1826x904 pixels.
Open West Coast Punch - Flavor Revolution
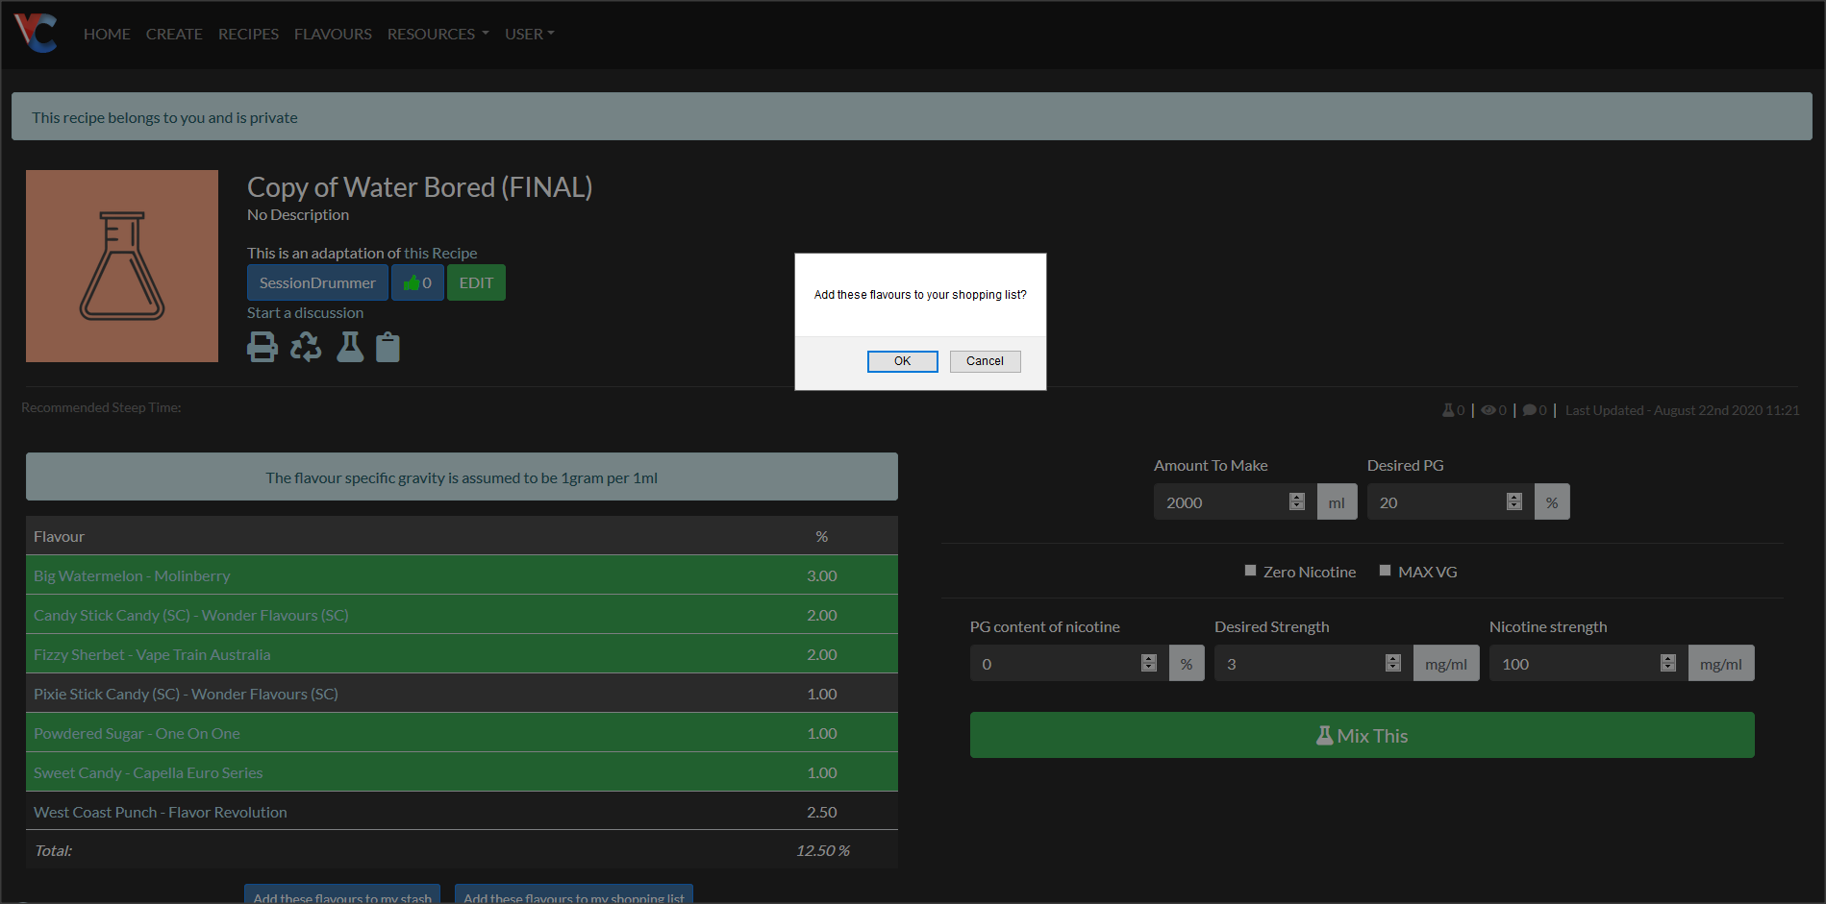161,812
